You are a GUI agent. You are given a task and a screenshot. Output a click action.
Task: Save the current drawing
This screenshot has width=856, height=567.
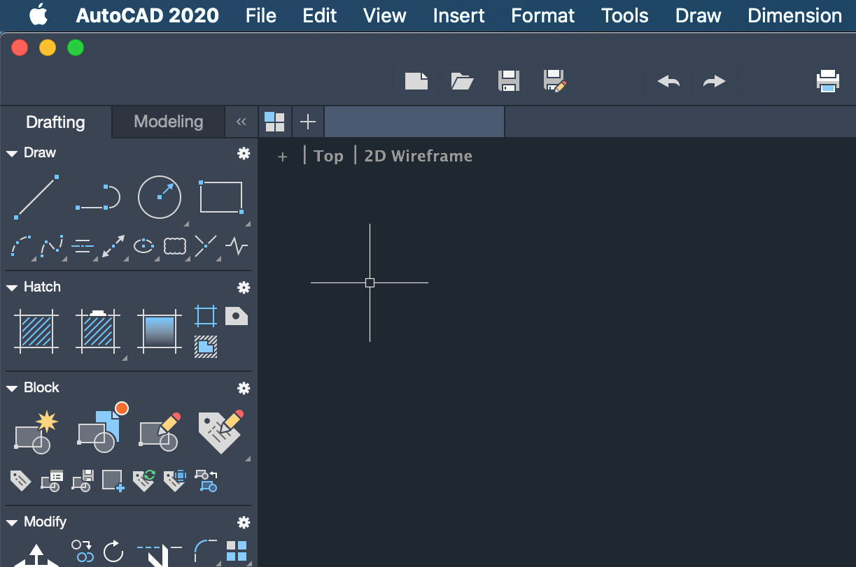point(509,81)
